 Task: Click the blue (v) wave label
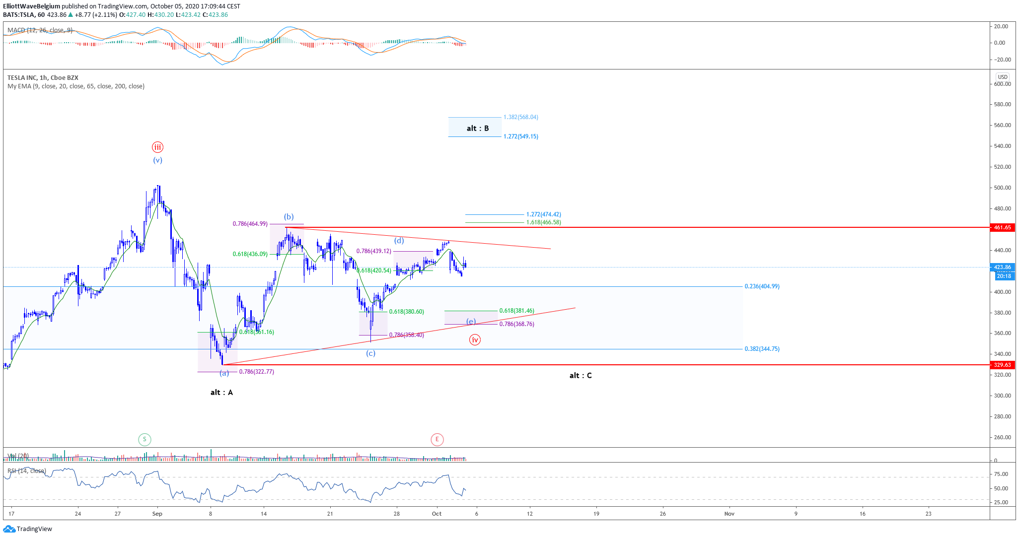pyautogui.click(x=157, y=160)
